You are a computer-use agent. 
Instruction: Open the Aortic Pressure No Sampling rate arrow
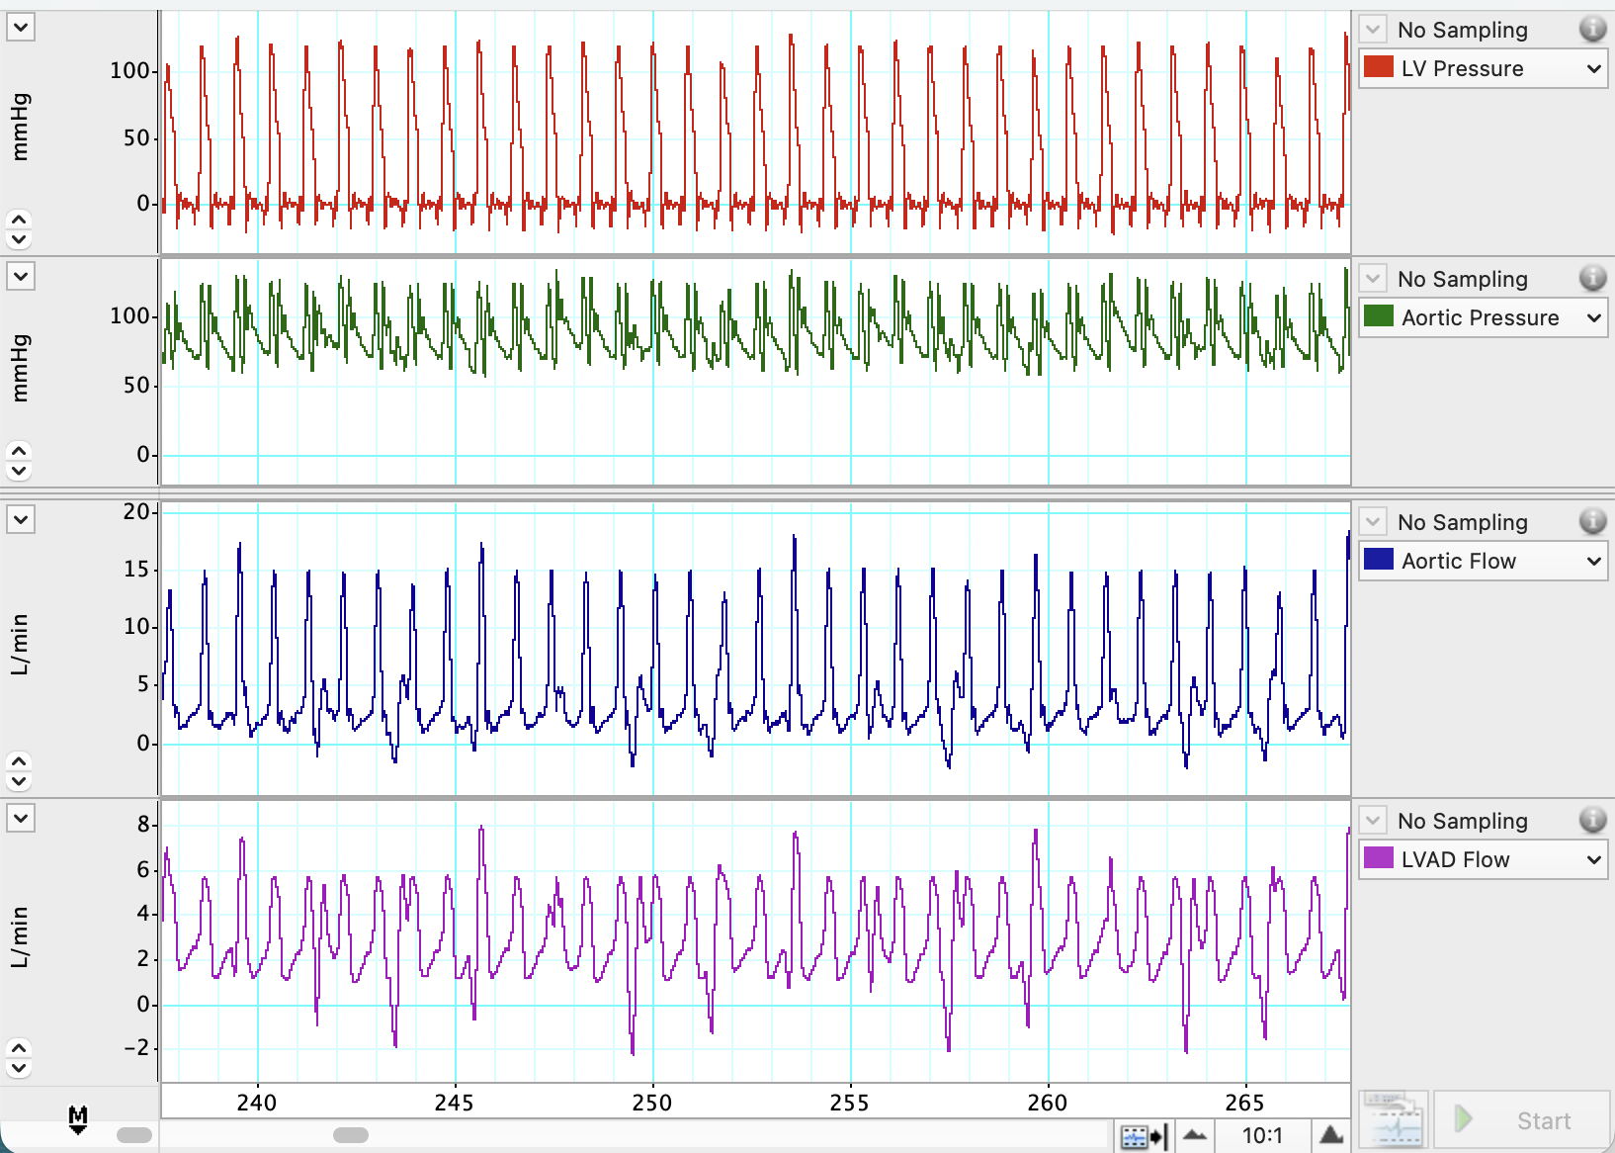[x=1373, y=279]
